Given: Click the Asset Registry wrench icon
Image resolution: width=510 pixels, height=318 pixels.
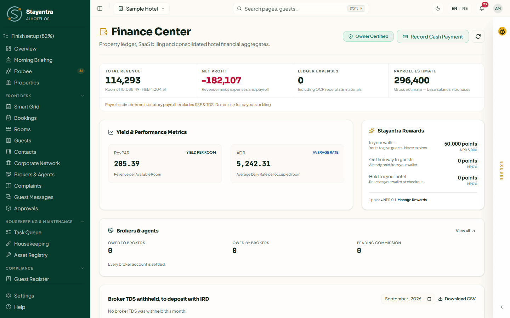Looking at the screenshot, I should [8, 255].
